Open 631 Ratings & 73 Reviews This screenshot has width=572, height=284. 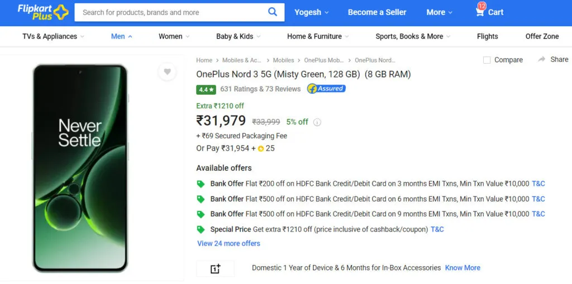coord(260,89)
